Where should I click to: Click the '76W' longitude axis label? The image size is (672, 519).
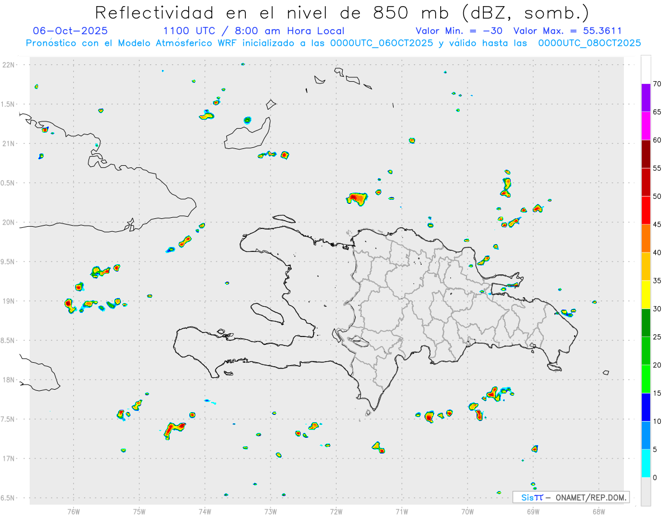(73, 511)
